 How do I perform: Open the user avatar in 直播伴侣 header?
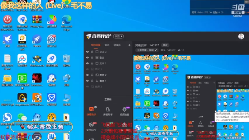[241, 36]
